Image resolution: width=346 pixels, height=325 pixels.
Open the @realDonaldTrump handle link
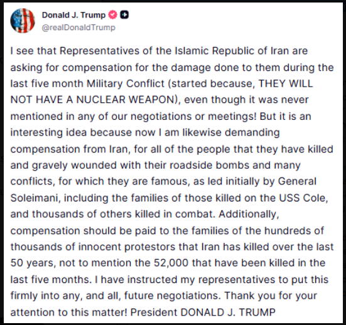(x=78, y=28)
